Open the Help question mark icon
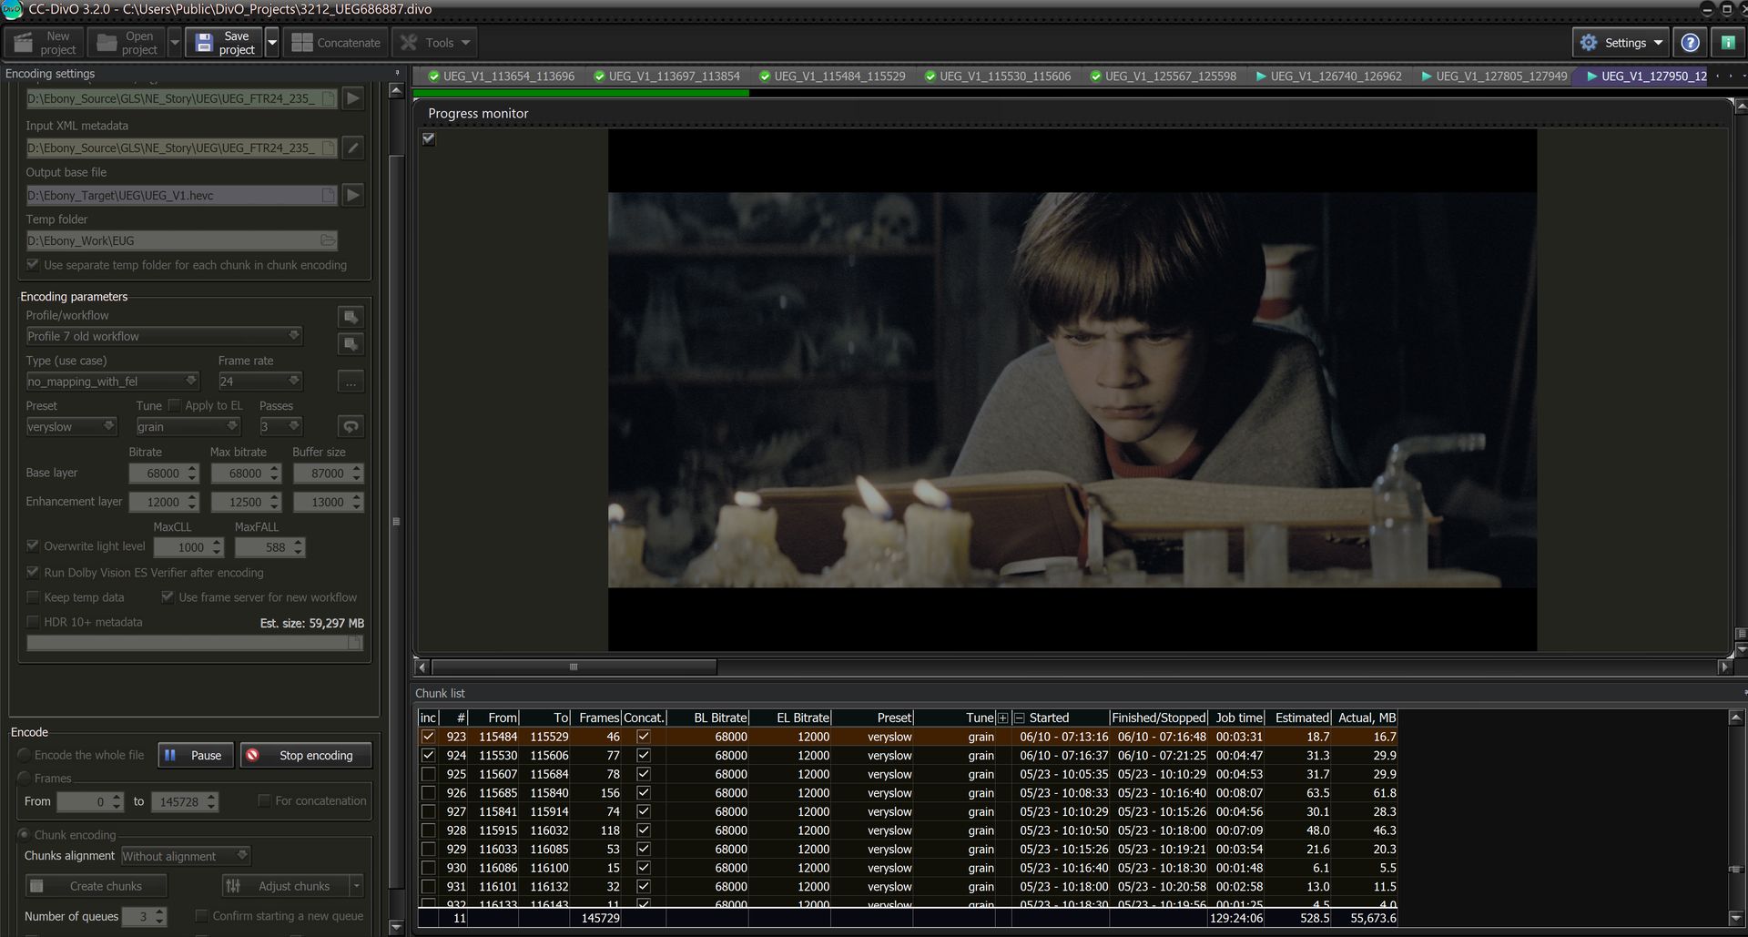Screen dimensions: 1748x937 (1691, 42)
